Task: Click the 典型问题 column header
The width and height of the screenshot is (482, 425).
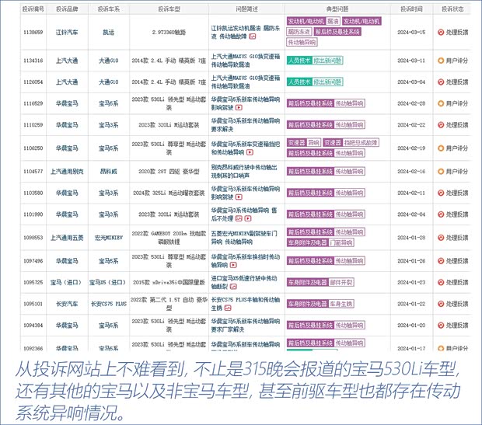Action: pyautogui.click(x=337, y=9)
